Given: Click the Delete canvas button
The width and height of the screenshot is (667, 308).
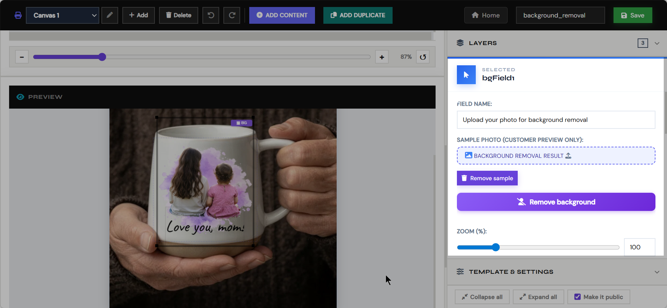Looking at the screenshot, I should click(179, 15).
